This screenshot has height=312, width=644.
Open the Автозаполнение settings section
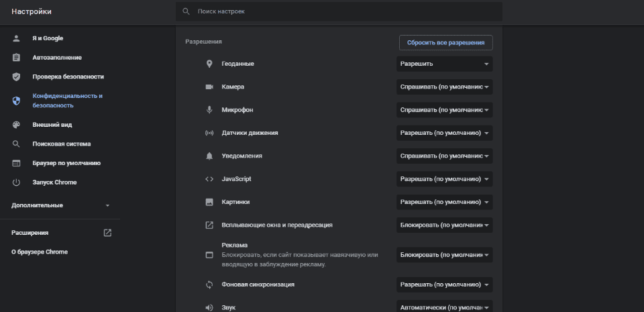[x=57, y=58]
